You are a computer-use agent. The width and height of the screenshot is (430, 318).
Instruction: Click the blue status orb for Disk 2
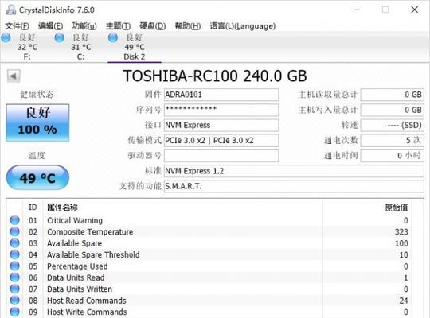(113, 38)
